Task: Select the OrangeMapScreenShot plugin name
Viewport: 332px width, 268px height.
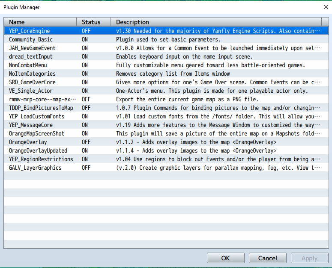Action: coord(37,133)
